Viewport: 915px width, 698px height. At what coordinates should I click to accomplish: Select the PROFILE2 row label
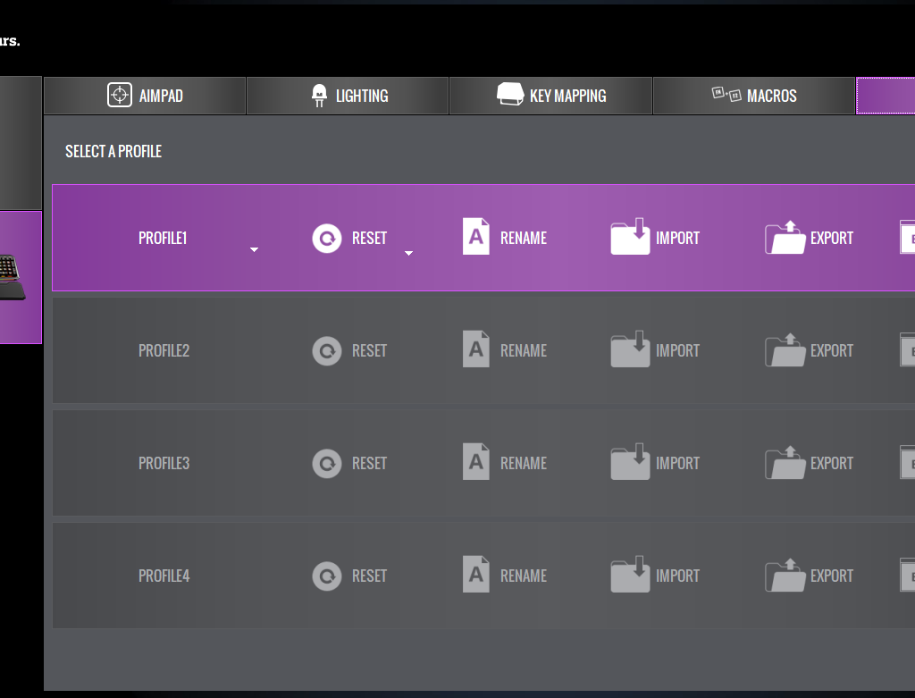click(164, 351)
